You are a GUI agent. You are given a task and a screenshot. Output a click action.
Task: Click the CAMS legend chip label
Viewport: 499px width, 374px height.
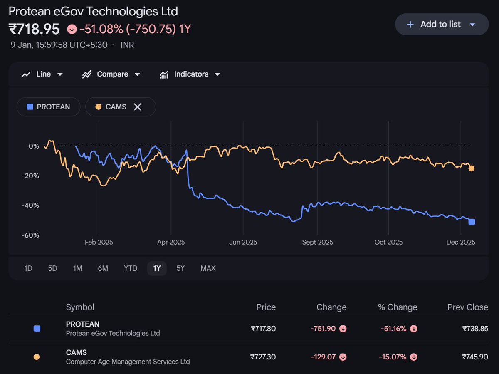116,107
